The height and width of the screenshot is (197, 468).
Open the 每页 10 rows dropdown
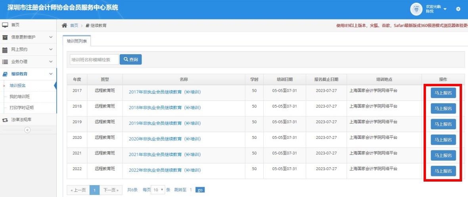158,189
